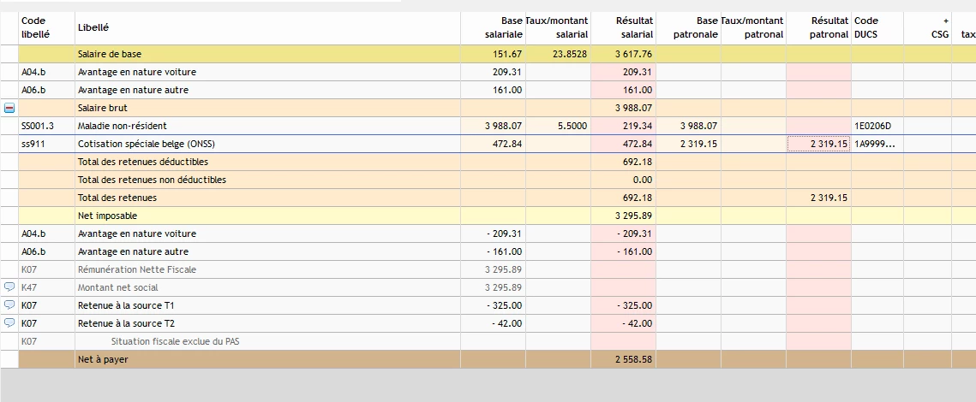Select résultat salarial 3 617.76
The width and height of the screenshot is (976, 402).
click(x=633, y=54)
